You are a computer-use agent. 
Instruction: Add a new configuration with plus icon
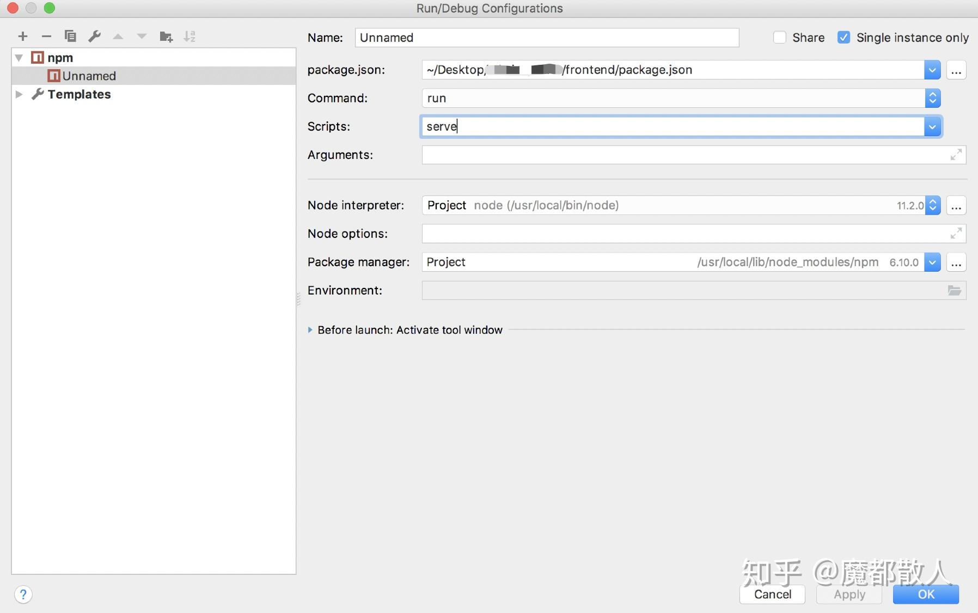pos(23,36)
